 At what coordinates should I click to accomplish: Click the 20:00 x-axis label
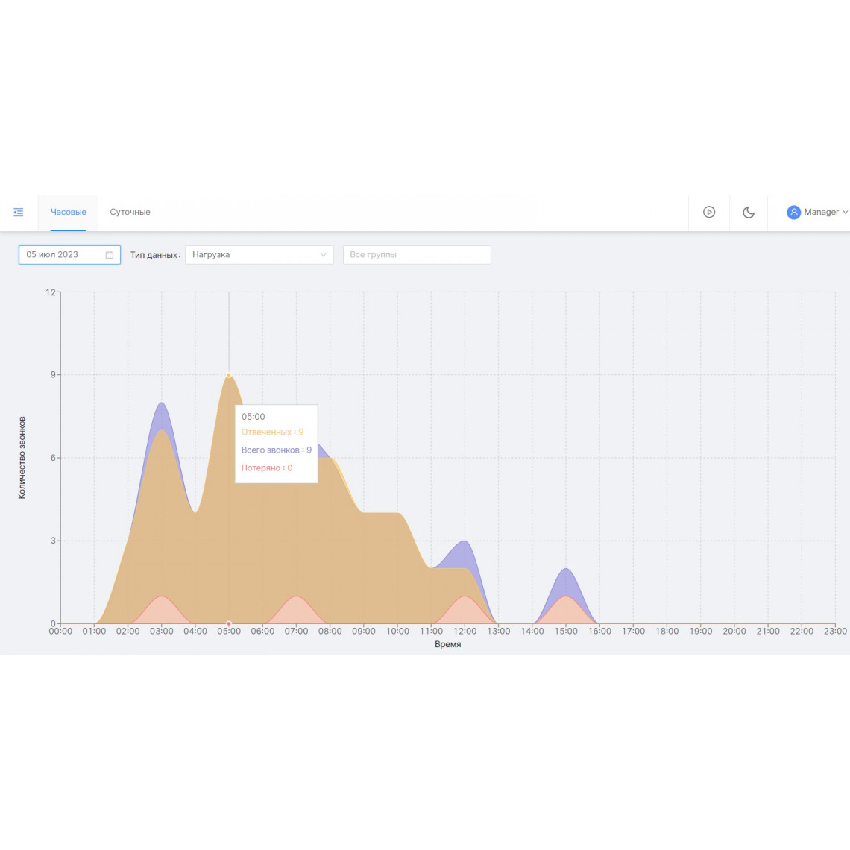point(734,631)
